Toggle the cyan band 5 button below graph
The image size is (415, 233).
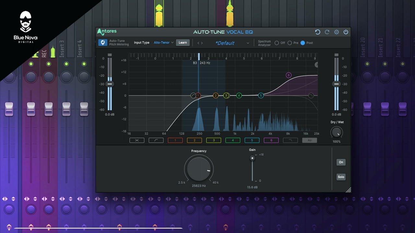click(252, 140)
